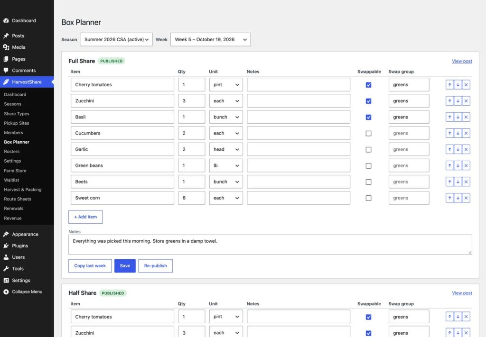486x337 pixels.
Task: Go to Share Types submenu item
Action: (17, 114)
